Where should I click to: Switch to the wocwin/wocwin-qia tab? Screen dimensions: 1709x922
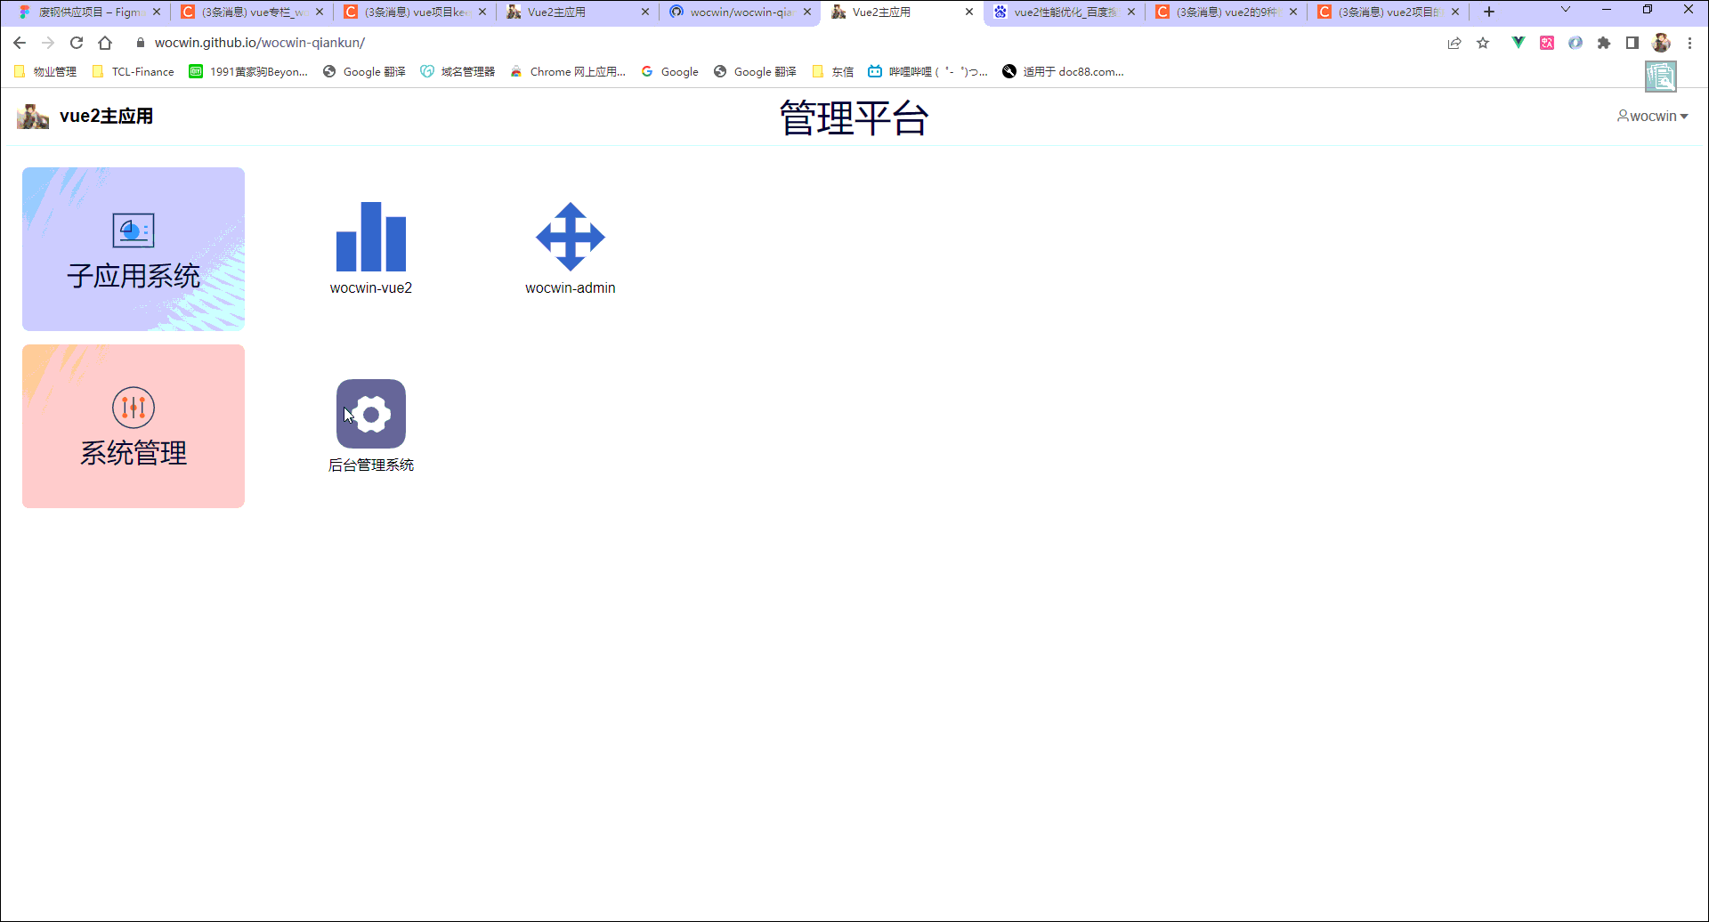tap(739, 12)
